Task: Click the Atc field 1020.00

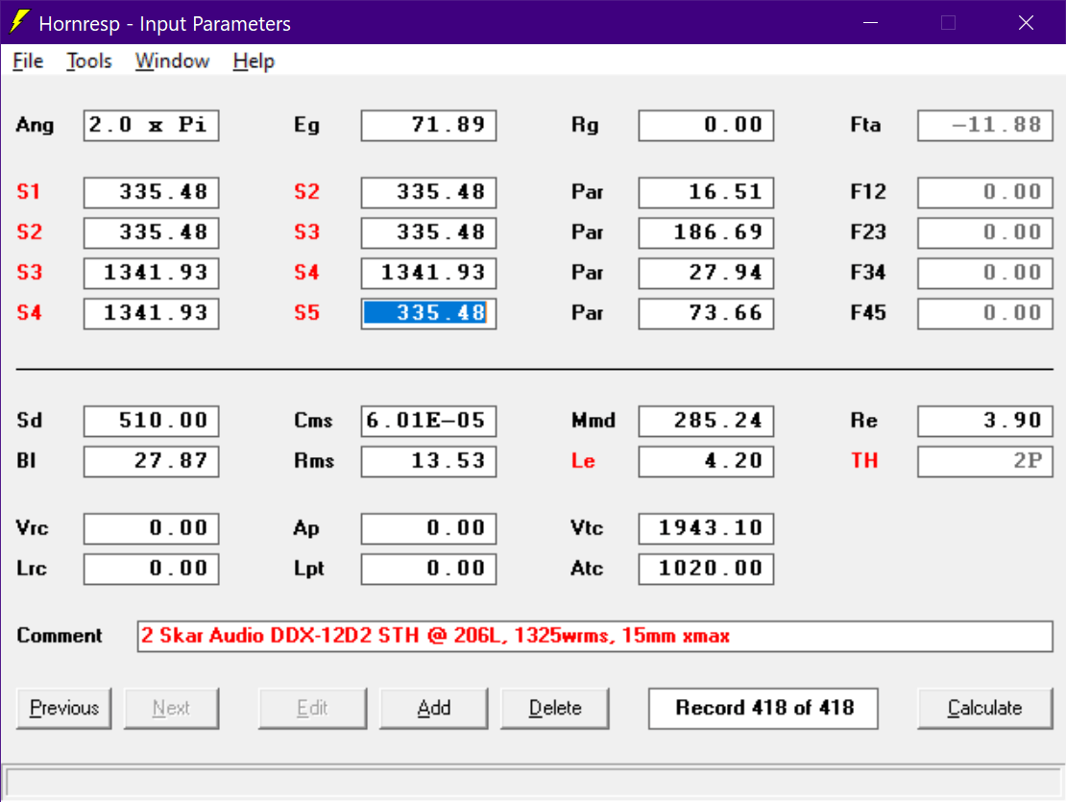Action: 706,569
